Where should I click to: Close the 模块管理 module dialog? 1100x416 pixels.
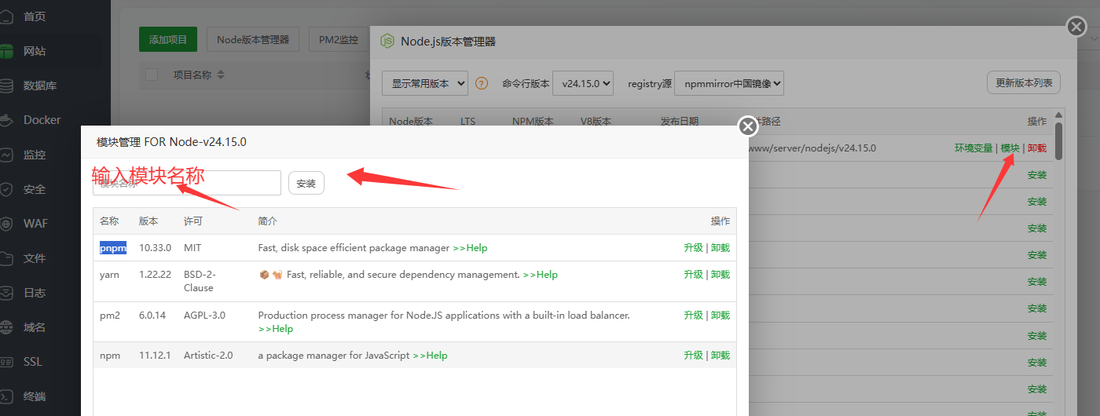[747, 126]
